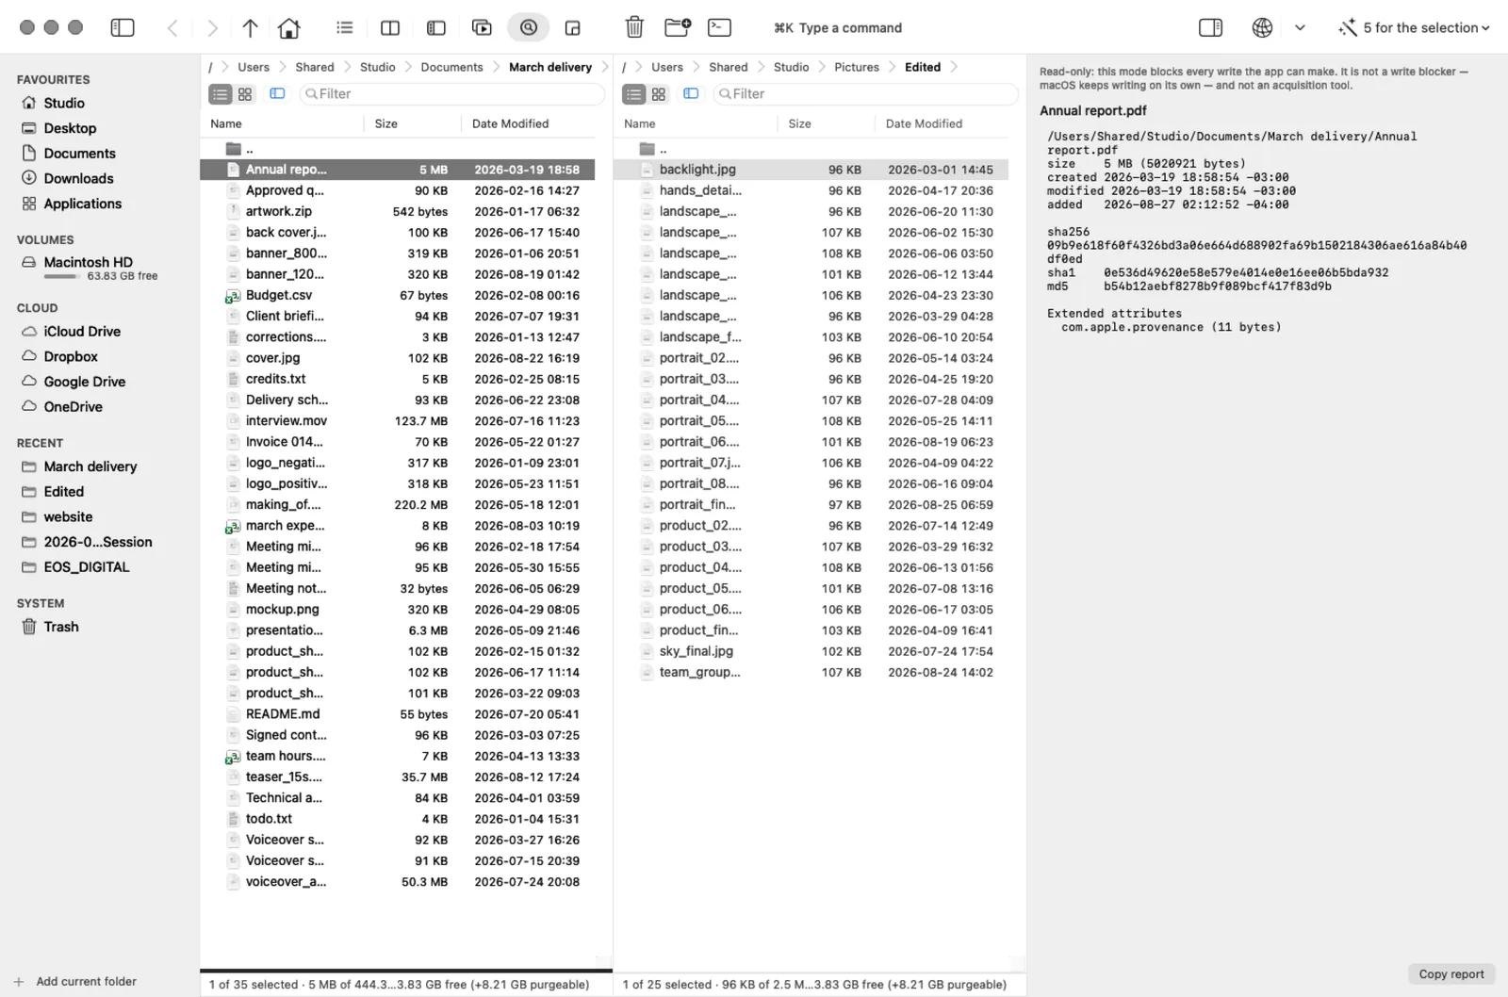
Task: Toggle the read-only info inspector mode
Action: click(x=529, y=27)
